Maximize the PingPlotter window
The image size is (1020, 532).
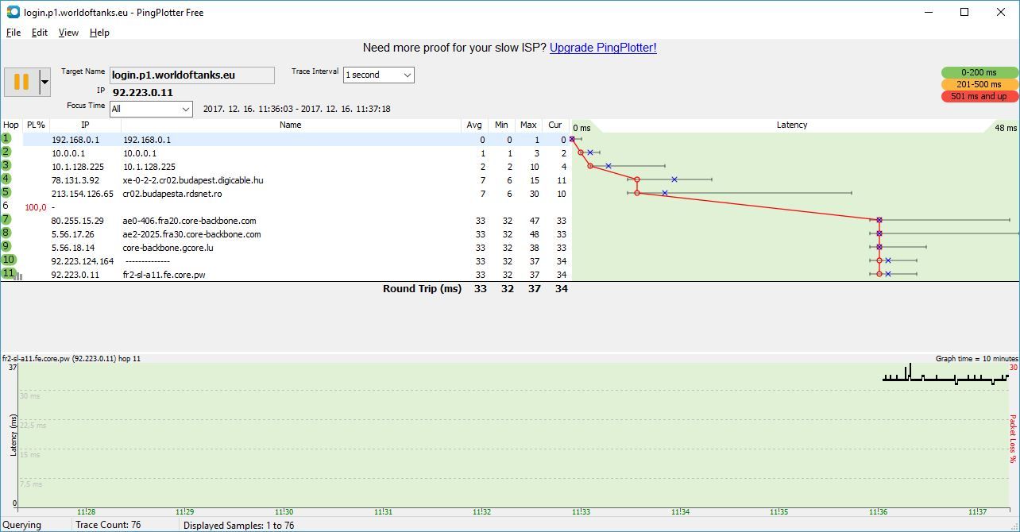tap(964, 12)
